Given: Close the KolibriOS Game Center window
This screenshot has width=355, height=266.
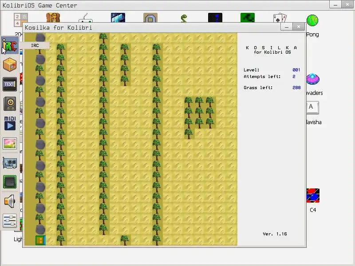Looking at the screenshot, I should [x=347, y=4].
